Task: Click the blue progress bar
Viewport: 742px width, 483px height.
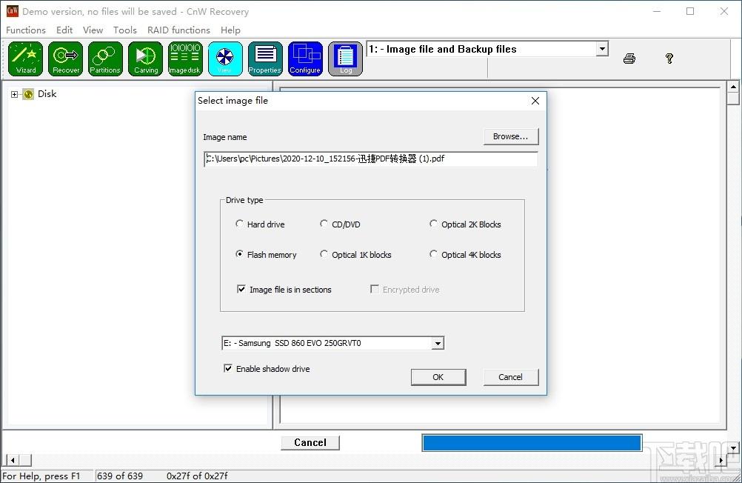Action: tap(532, 443)
